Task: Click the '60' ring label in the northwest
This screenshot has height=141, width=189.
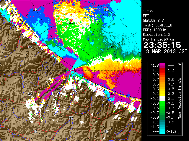Action: coord(35,10)
